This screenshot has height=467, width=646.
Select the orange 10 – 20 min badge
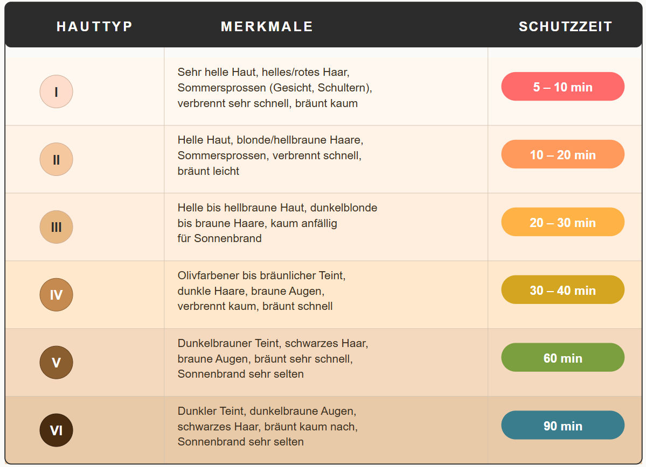[x=563, y=154]
